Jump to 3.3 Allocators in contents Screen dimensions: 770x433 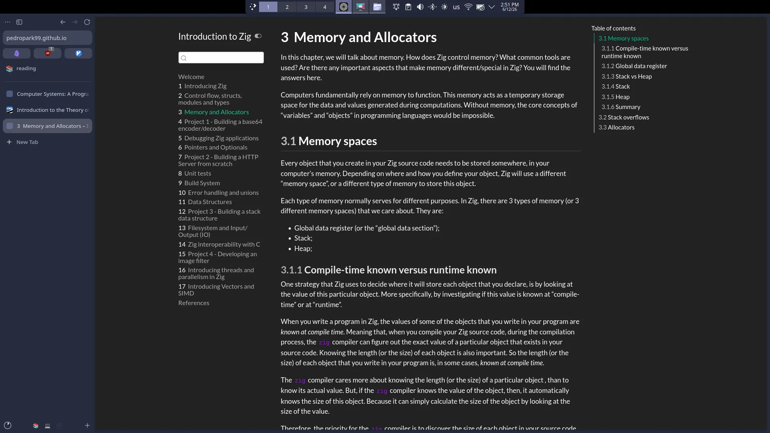pyautogui.click(x=616, y=127)
